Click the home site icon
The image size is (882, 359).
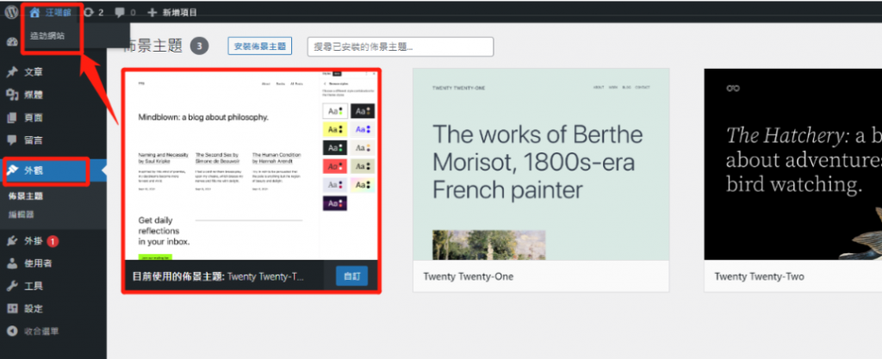[34, 12]
